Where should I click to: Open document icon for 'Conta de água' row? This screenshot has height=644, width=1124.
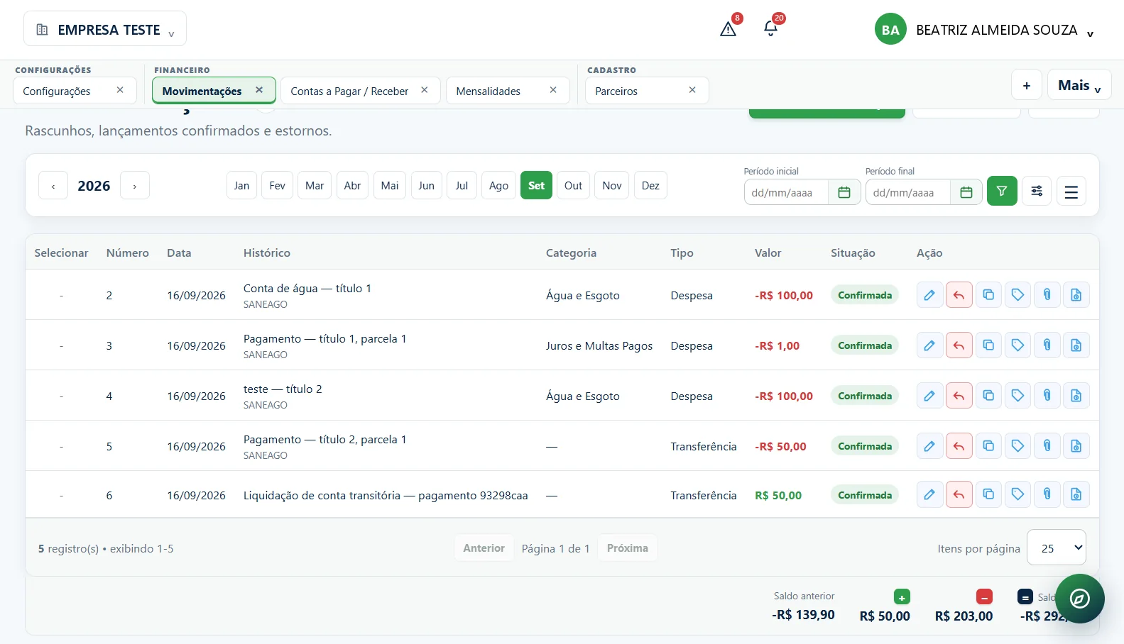(1076, 295)
